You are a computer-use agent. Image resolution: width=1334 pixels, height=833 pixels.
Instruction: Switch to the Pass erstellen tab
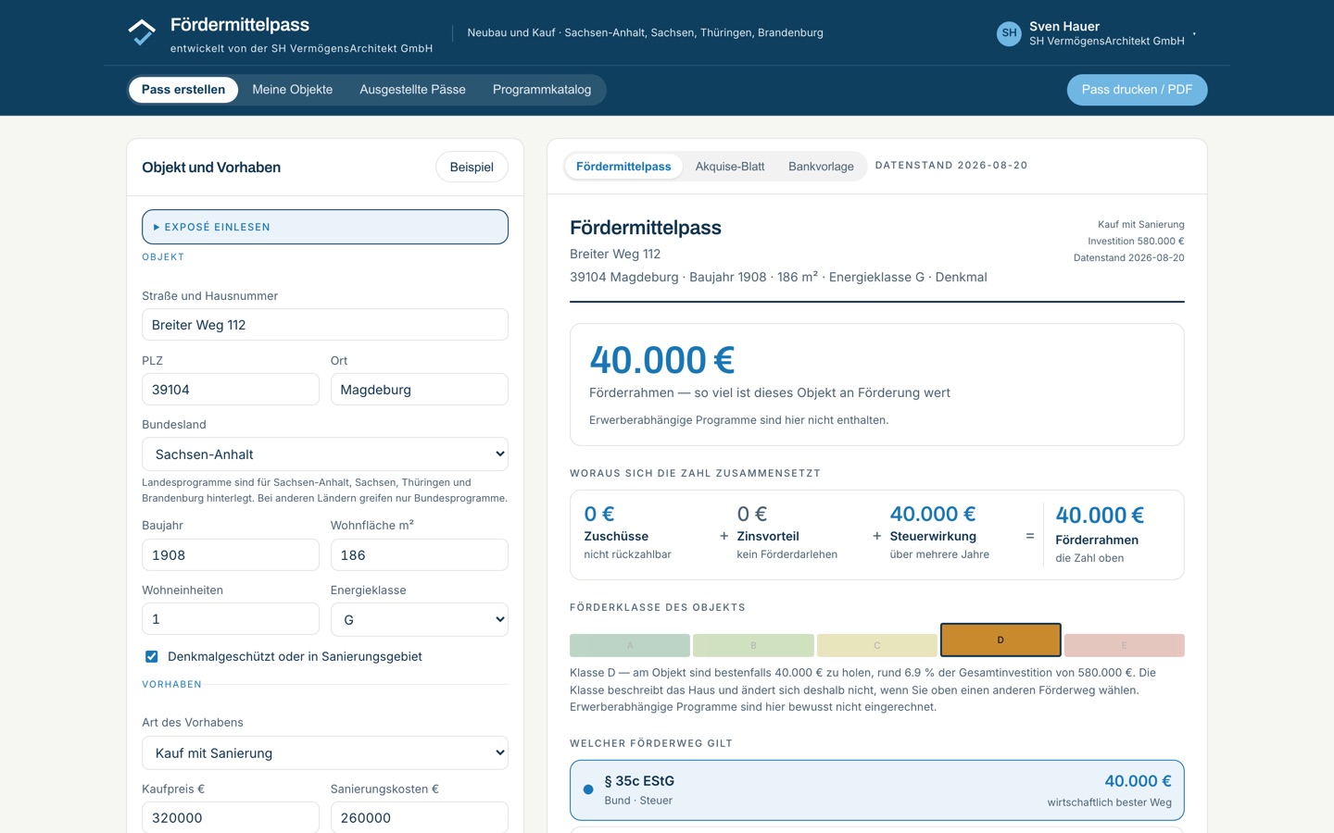(183, 90)
